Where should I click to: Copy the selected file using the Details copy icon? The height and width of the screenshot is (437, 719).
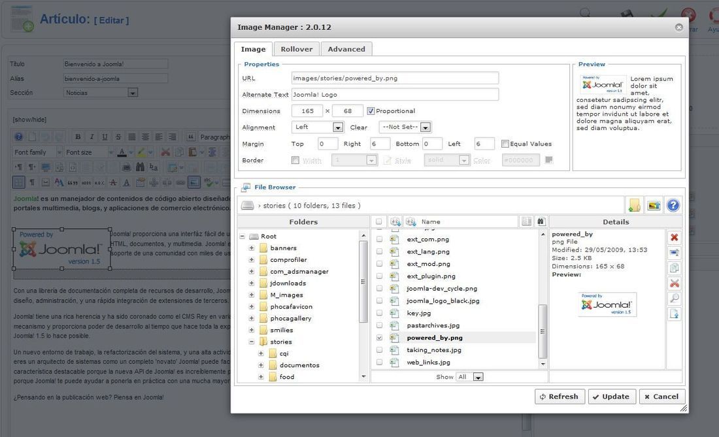tap(674, 268)
